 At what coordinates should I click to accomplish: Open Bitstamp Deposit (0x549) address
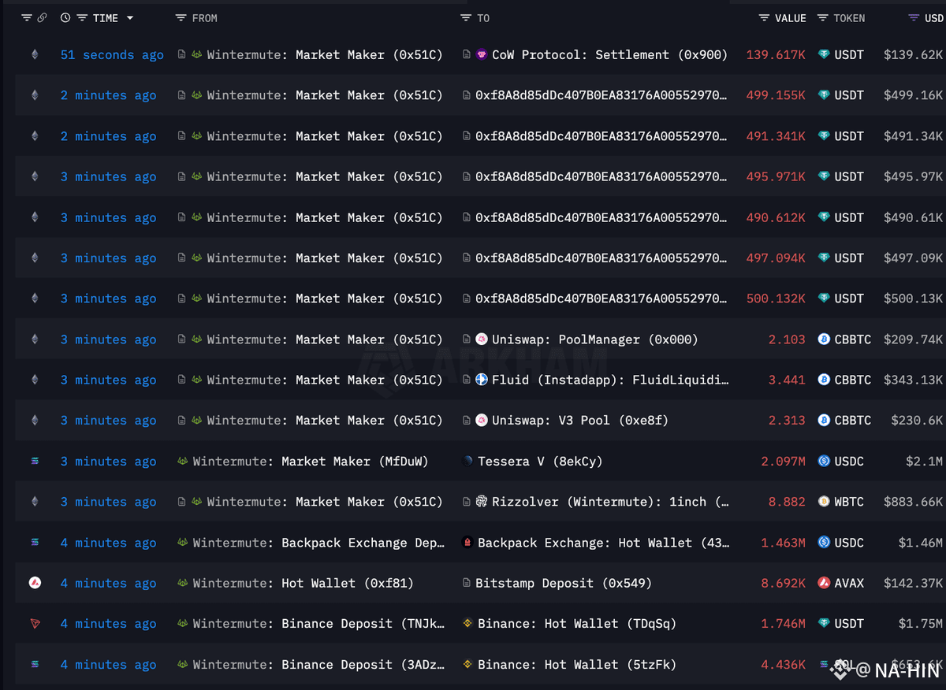(564, 583)
